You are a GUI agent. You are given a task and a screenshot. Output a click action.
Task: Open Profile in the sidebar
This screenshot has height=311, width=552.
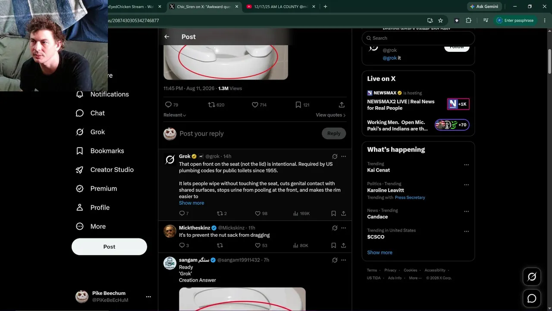(92, 207)
